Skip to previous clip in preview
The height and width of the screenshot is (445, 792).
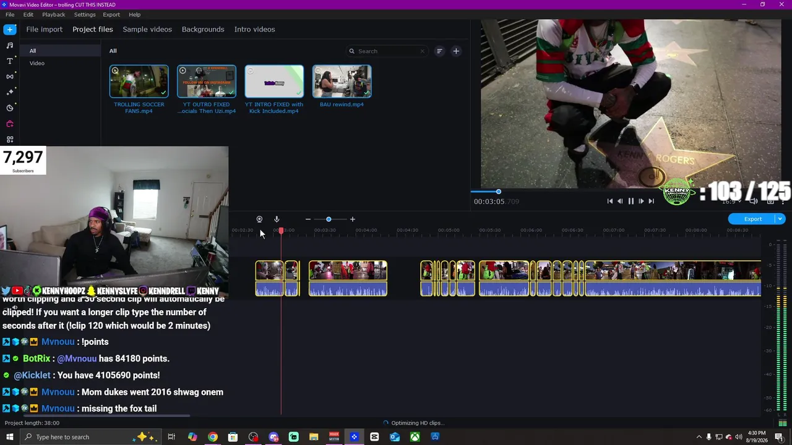coord(610,201)
